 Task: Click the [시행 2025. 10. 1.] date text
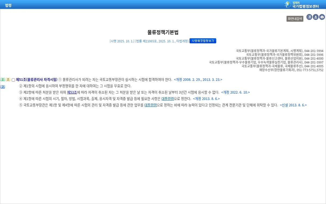click(122, 41)
